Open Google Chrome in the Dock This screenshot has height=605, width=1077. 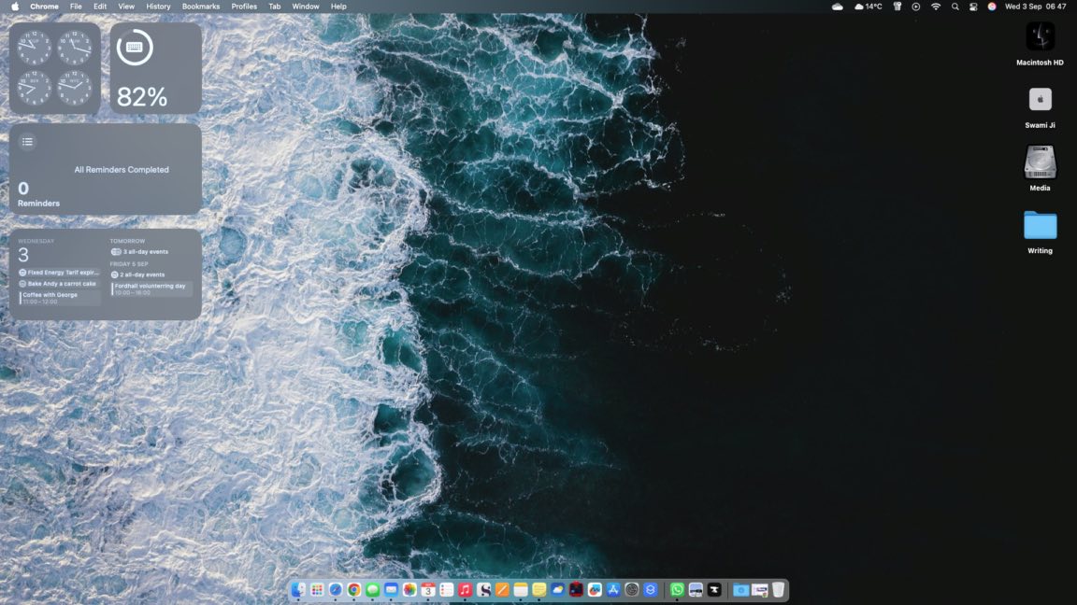click(354, 590)
